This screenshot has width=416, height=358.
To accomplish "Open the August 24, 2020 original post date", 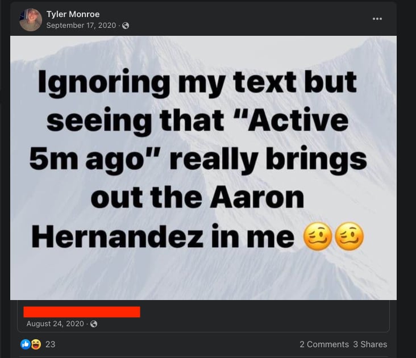I will pos(55,324).
